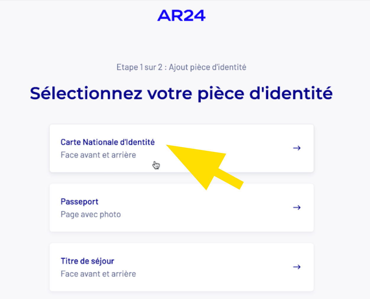Click the arrow on Carte Nationale d'Identité

click(297, 148)
